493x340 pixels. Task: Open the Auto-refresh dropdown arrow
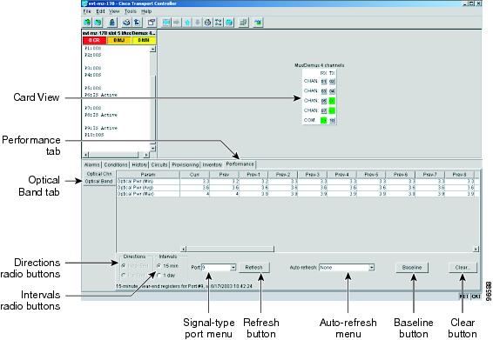click(372, 268)
